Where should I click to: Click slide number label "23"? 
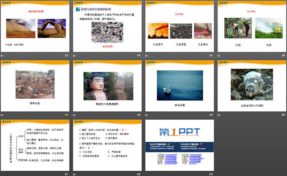coord(211,174)
